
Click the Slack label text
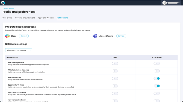pyautogui.click(x=13, y=36)
